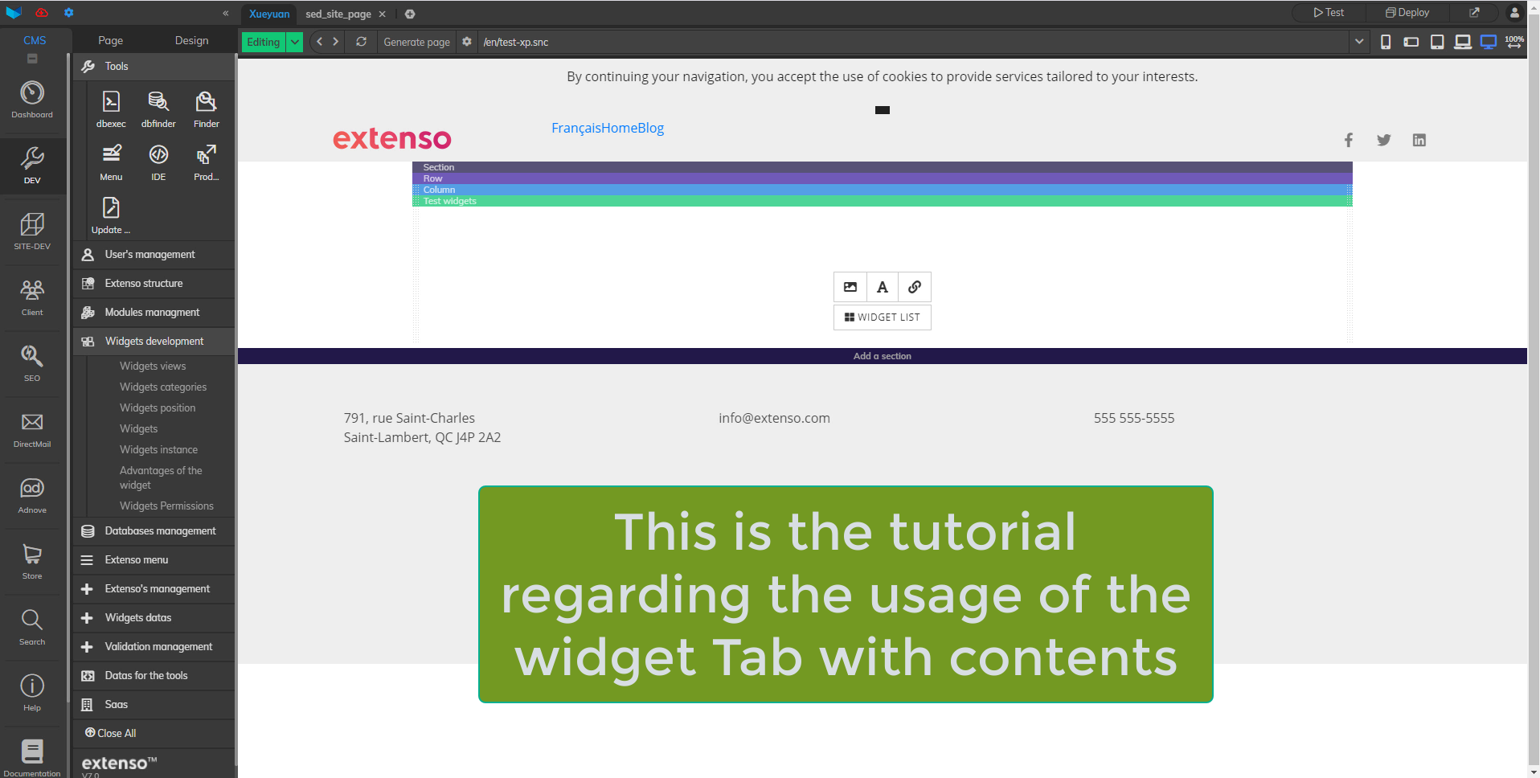The height and width of the screenshot is (778, 1540).
Task: Expand User's management section
Action: [154, 255]
